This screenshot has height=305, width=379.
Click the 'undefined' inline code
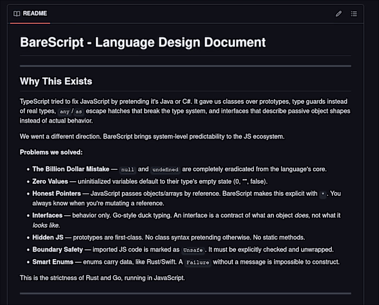[165, 169]
